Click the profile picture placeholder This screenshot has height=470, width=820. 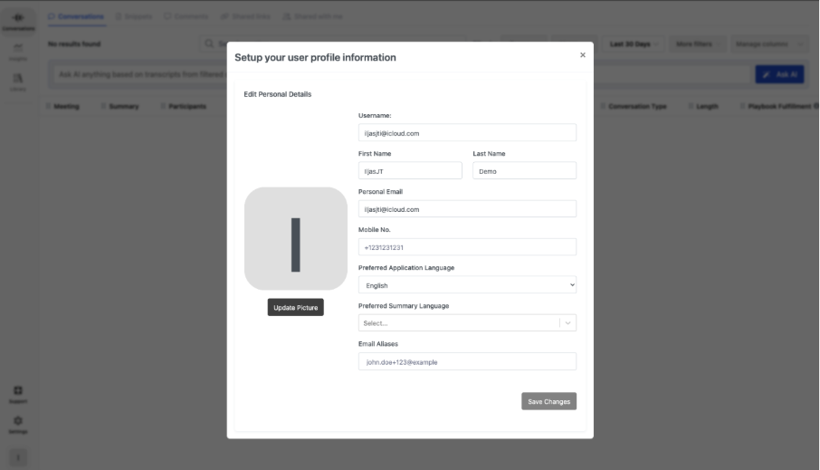click(x=295, y=238)
